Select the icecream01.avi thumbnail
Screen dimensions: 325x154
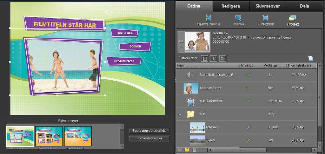point(191,88)
